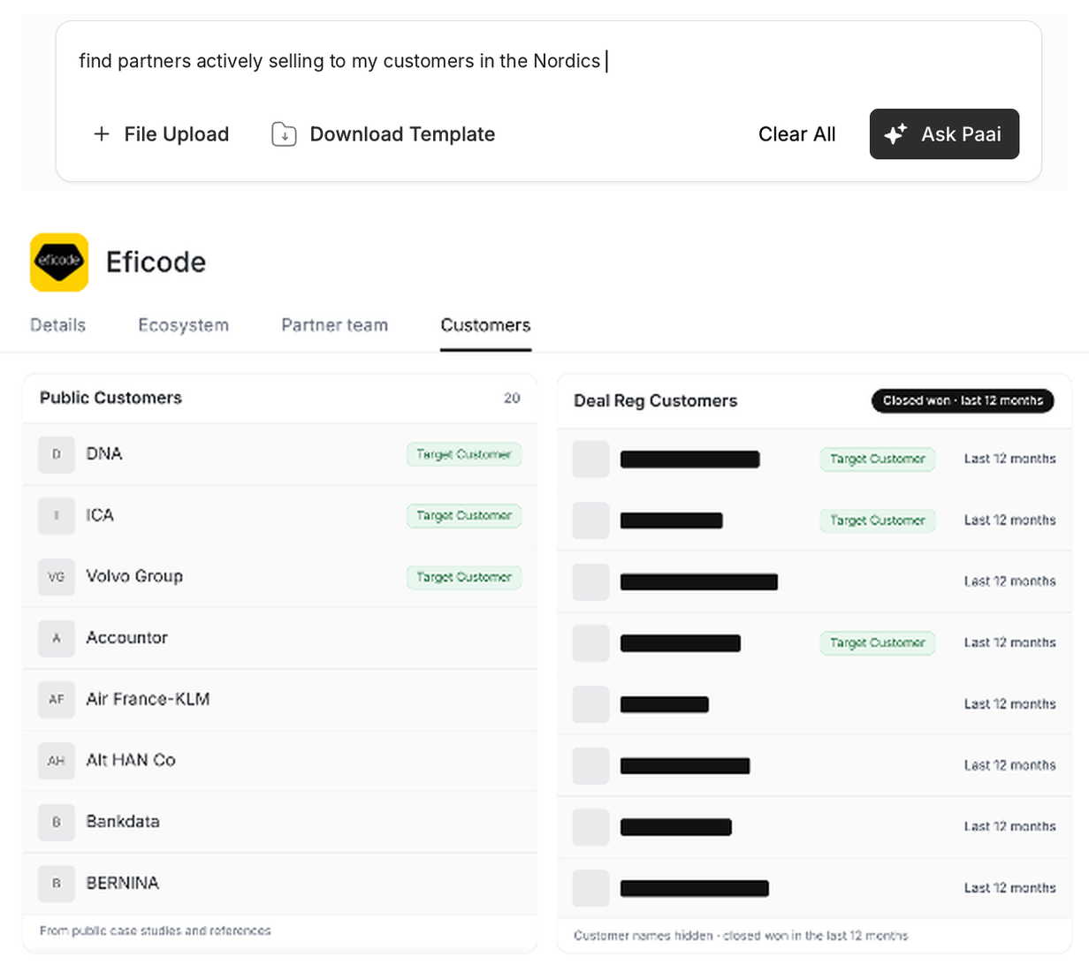Click the D avatar for DNA
The height and width of the screenshot is (965, 1089).
tap(57, 454)
